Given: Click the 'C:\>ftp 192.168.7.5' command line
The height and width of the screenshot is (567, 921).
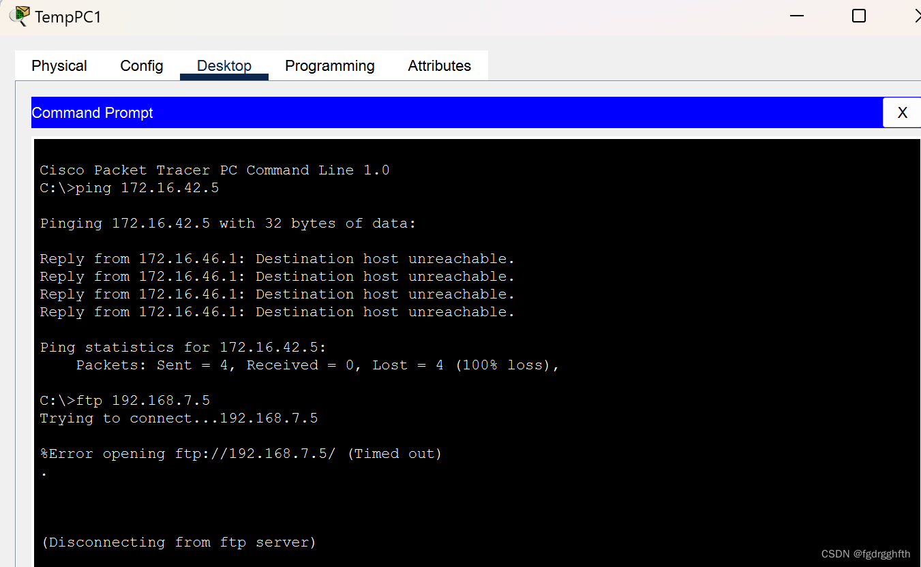Looking at the screenshot, I should 125,401.
